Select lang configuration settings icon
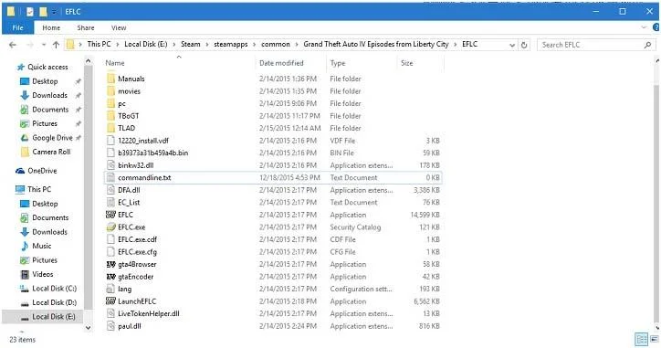 pos(110,290)
